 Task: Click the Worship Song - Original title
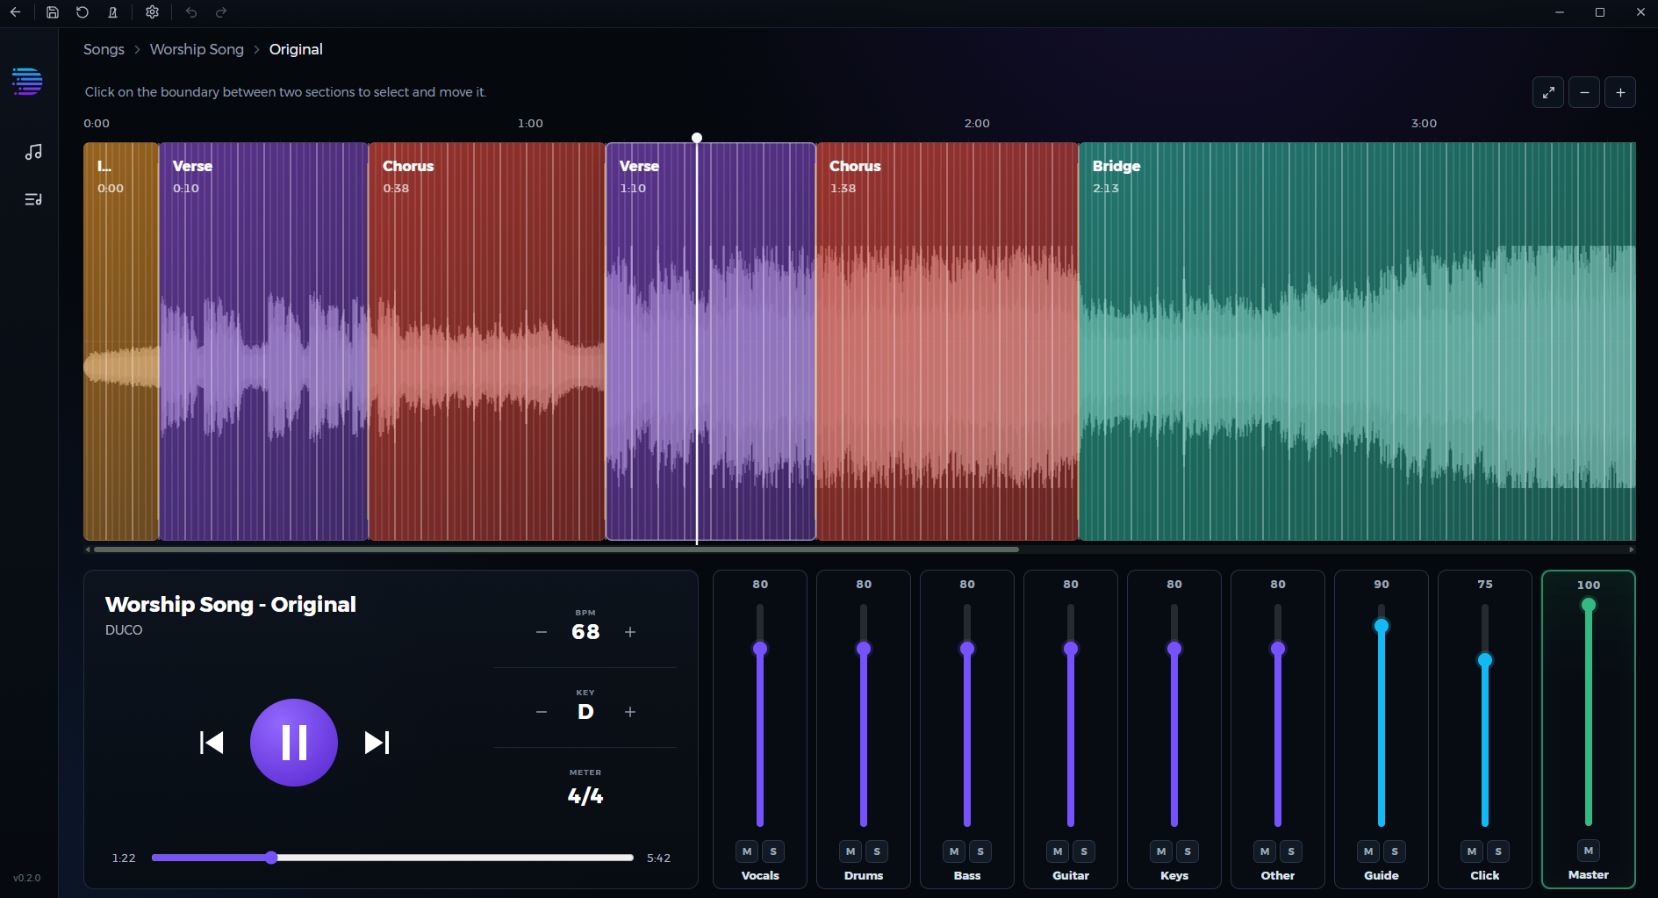231,605
